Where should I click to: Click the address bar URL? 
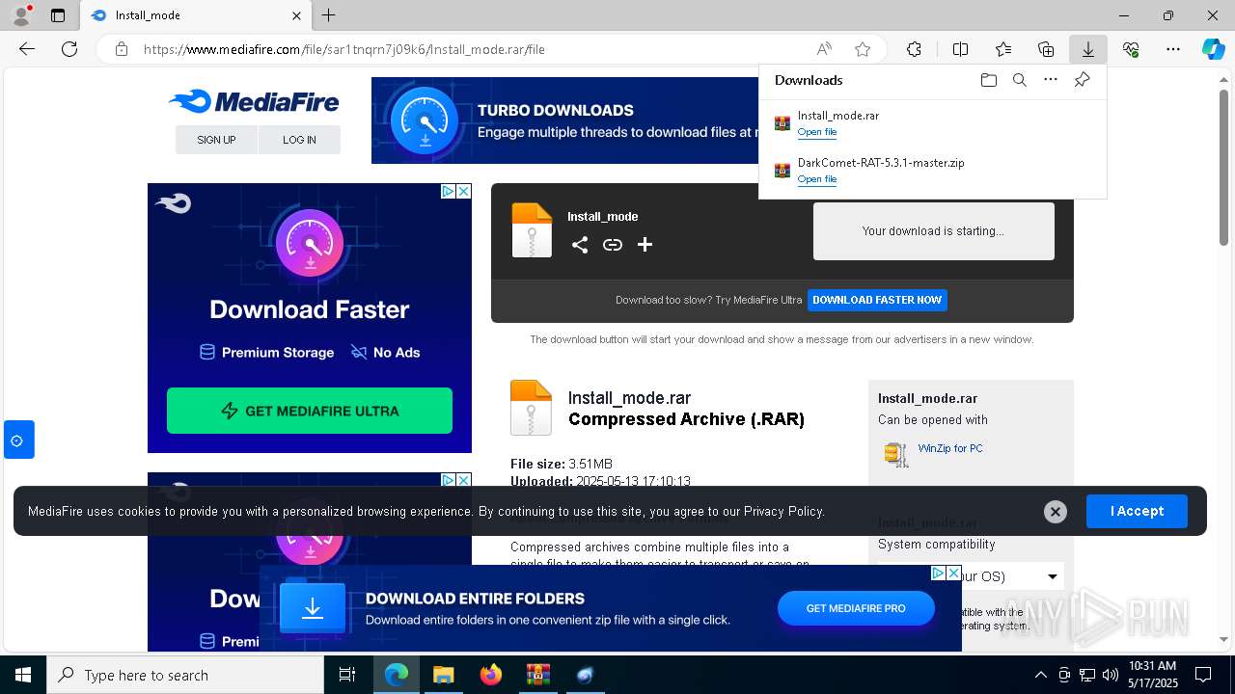pyautogui.click(x=344, y=49)
